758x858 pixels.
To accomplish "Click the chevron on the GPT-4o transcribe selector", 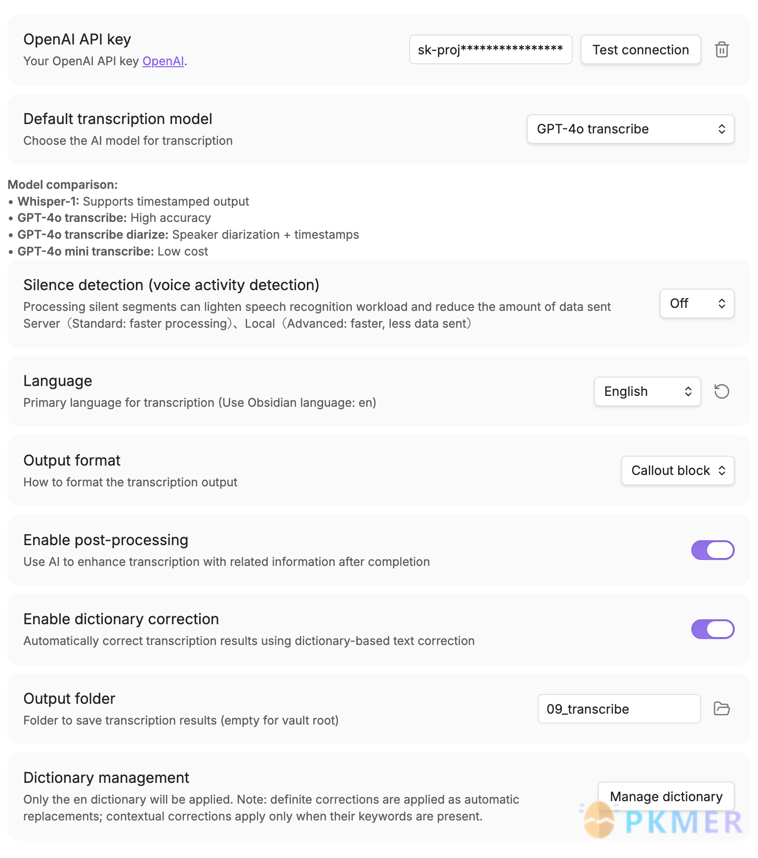I will [x=723, y=129].
